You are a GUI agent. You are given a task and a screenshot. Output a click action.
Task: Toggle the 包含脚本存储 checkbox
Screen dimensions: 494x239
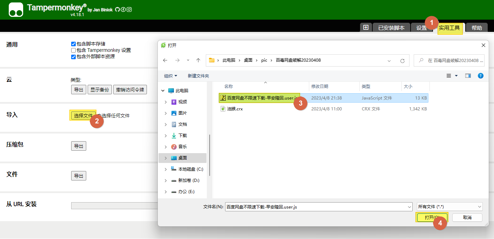pos(73,44)
